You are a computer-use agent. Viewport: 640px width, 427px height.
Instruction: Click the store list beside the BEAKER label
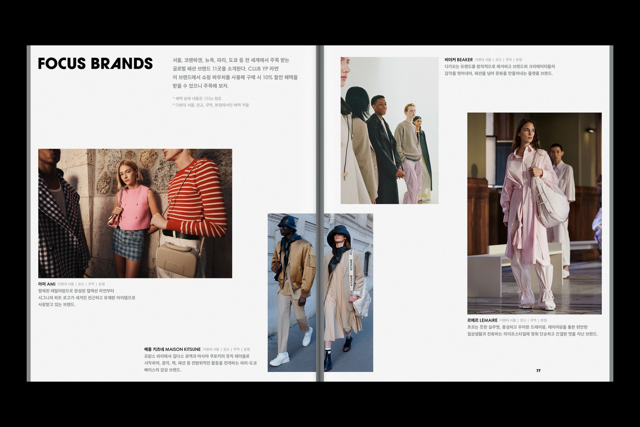tap(498, 60)
